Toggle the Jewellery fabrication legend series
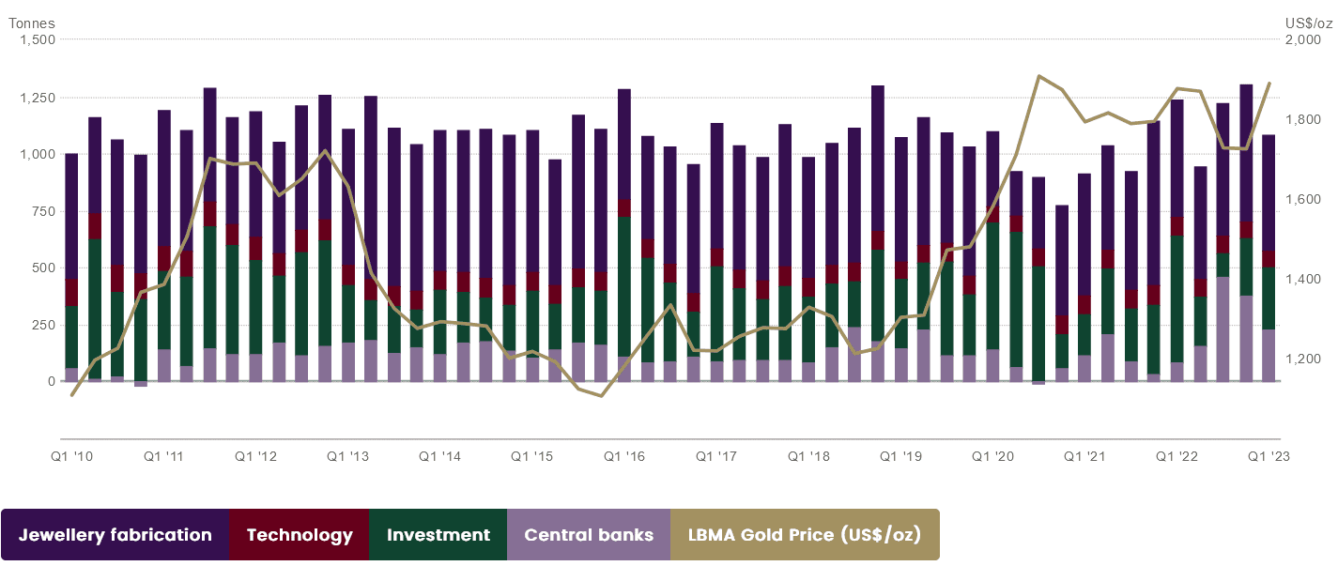1338x566 pixels. pos(115,535)
